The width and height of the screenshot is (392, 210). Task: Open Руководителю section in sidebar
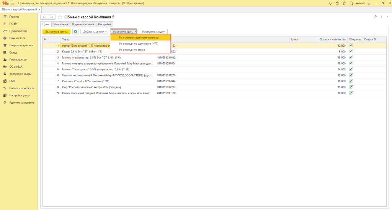[x=19, y=31]
